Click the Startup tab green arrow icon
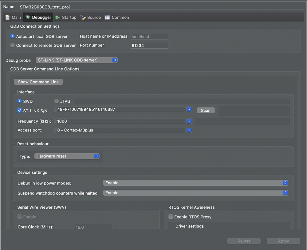The image size is (307, 250). click(x=57, y=18)
